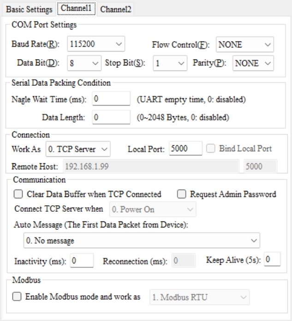Viewport: 292px width, 321px height.
Task: Click the Nagle Wait Time field
Action: coord(111,99)
